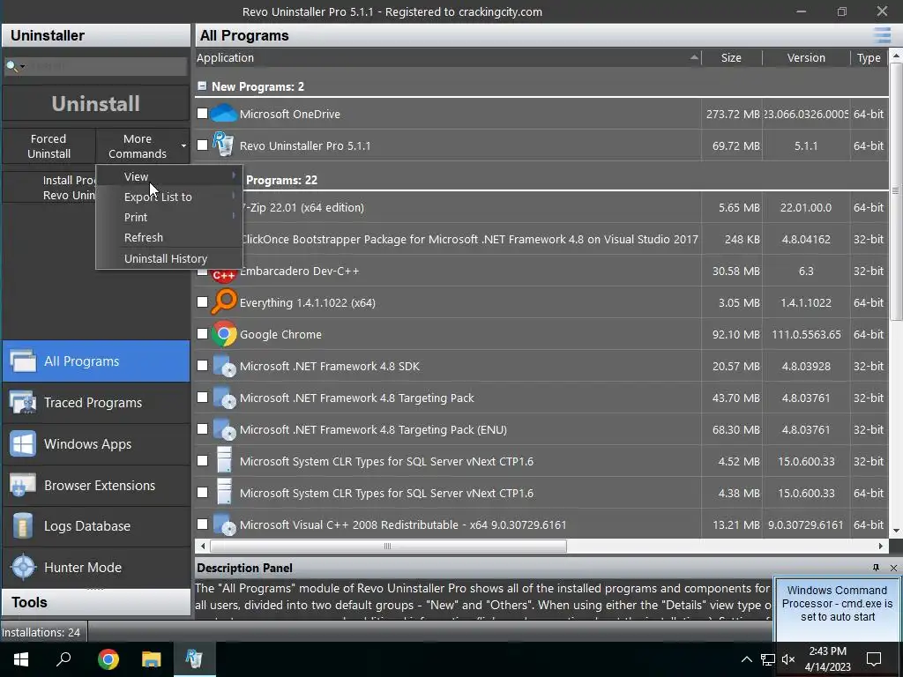Open the Traced Programs module icon

[x=23, y=402]
